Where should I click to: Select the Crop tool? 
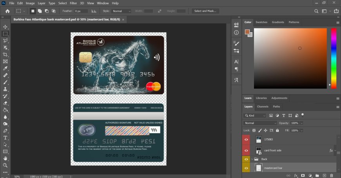[5, 54]
